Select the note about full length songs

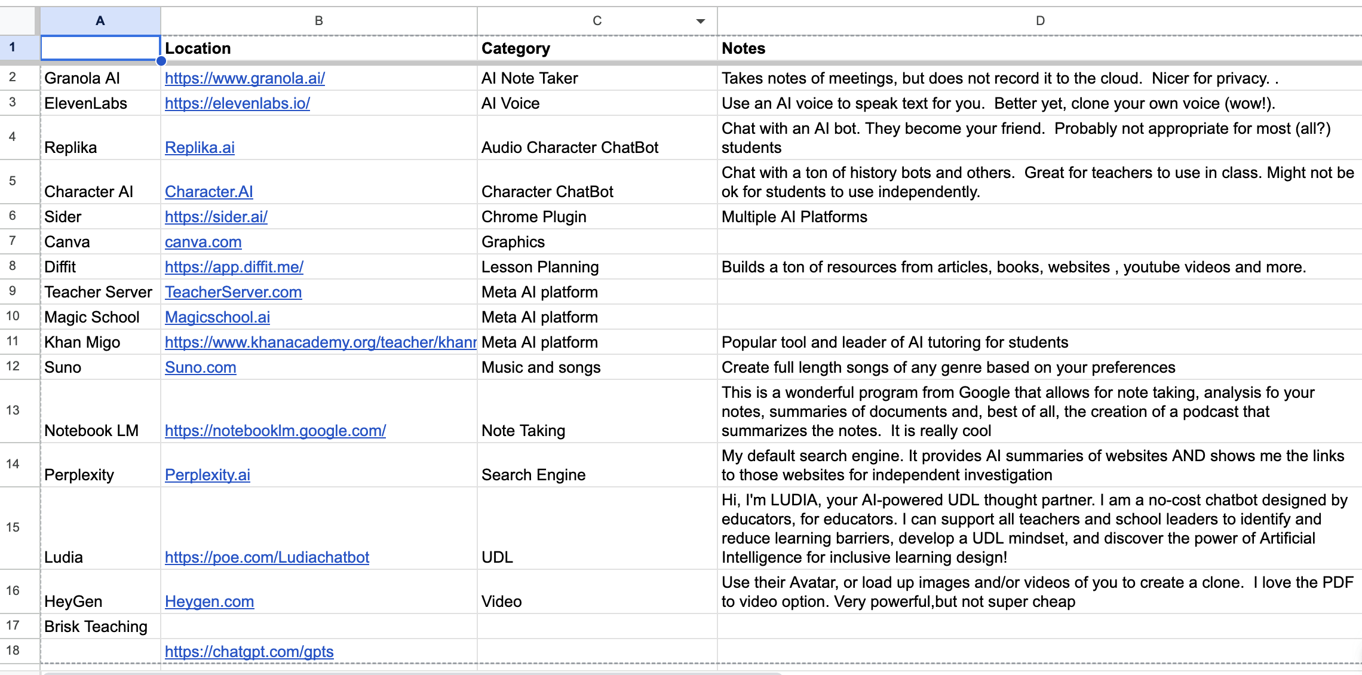coord(1039,367)
